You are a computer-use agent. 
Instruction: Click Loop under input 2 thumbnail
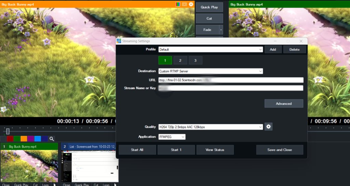[x=106, y=185]
